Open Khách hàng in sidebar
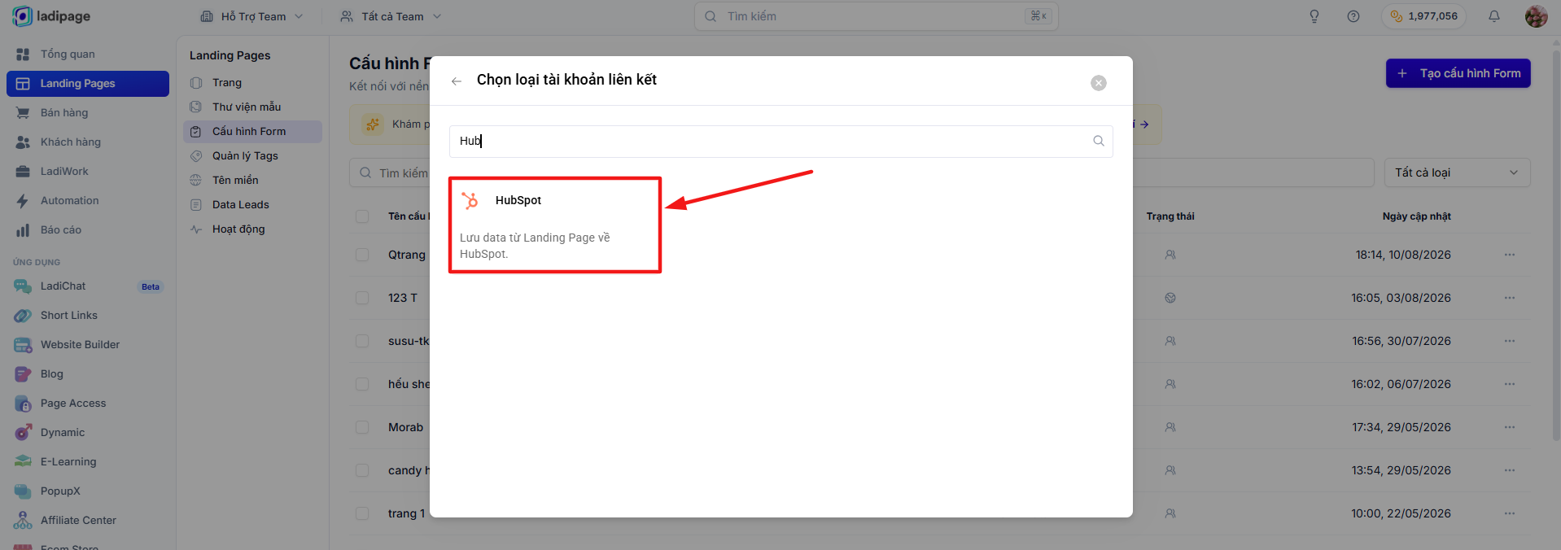1561x550 pixels. tap(88, 142)
